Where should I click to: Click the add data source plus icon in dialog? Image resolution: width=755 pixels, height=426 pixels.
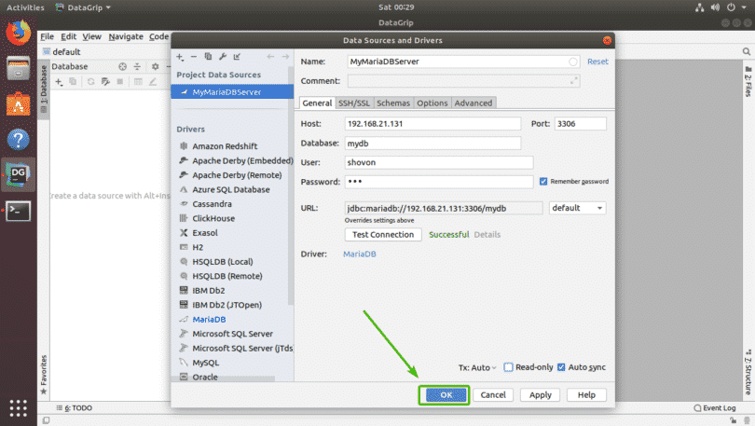tap(180, 57)
